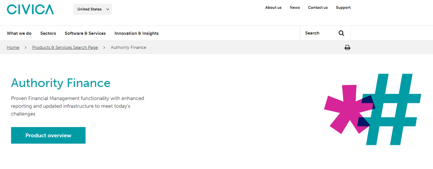The width and height of the screenshot is (433, 169).
Task: Open the Sectors menu
Action: (48, 33)
